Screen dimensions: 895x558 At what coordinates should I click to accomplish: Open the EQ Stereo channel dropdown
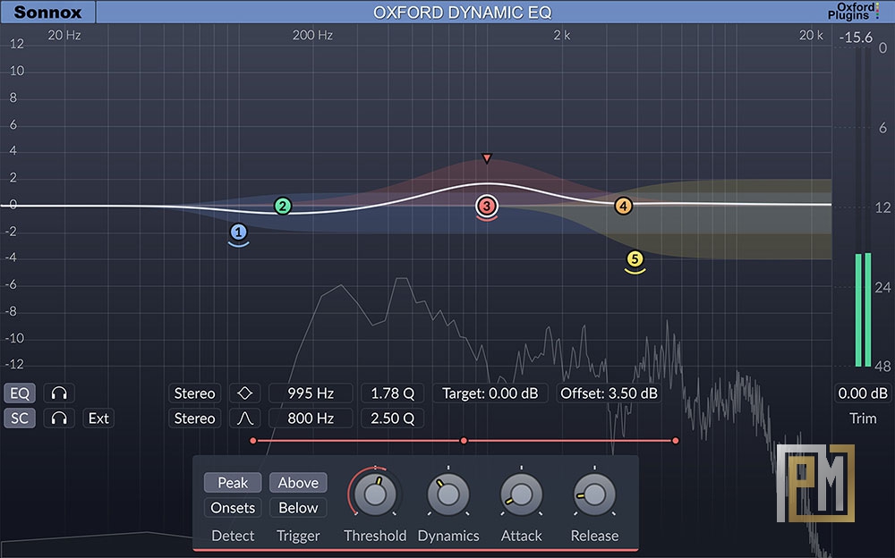point(194,393)
